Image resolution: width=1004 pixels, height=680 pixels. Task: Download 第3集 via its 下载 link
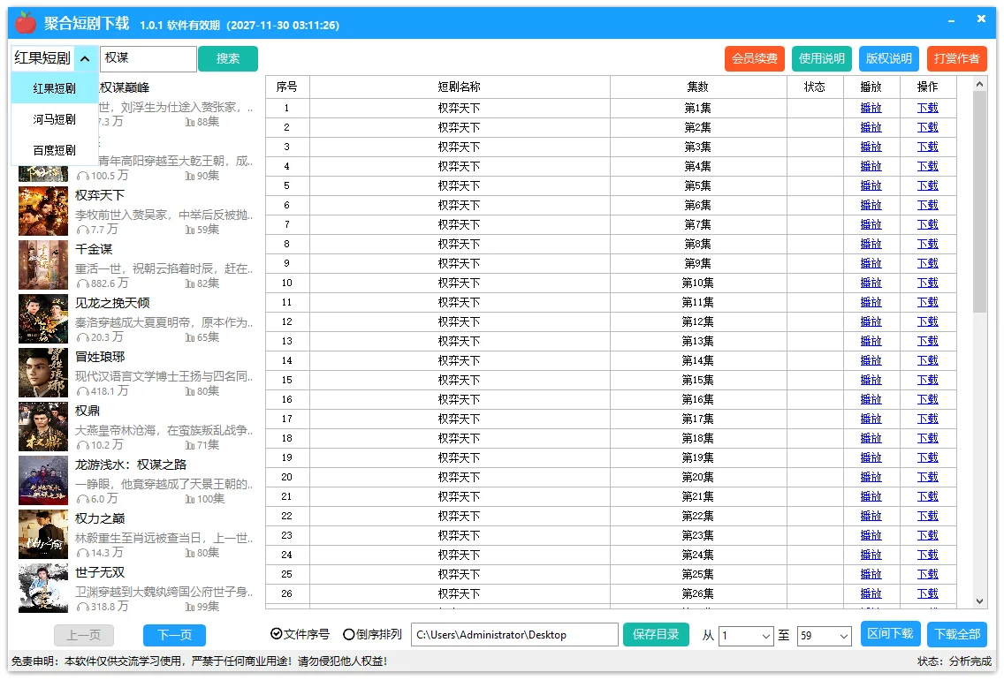click(x=928, y=146)
